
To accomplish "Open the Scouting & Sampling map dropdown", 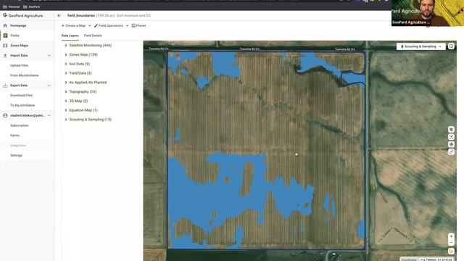I will tap(420, 46).
